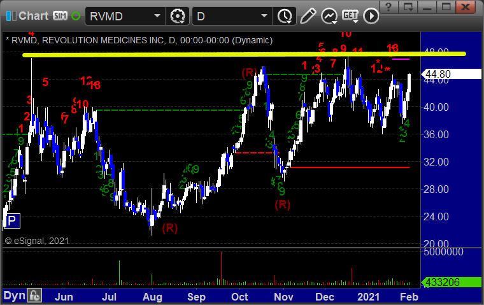Image resolution: width=484 pixels, height=305 pixels.
Task: Click the 36.00 price axis label
Action: pos(436,134)
